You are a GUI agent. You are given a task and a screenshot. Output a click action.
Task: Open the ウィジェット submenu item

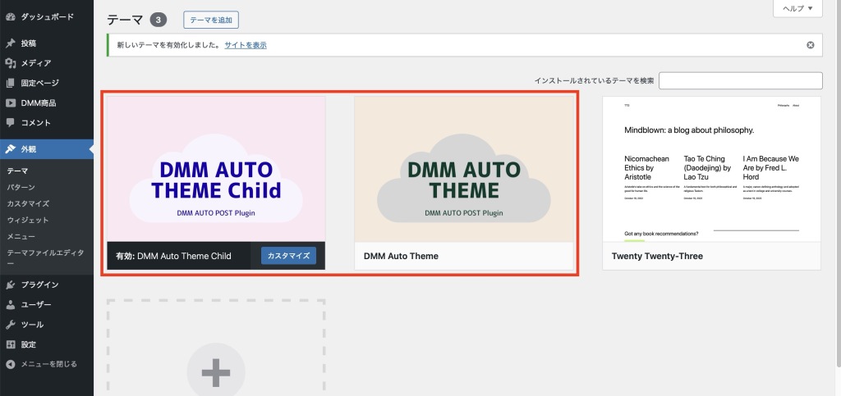[x=28, y=220]
